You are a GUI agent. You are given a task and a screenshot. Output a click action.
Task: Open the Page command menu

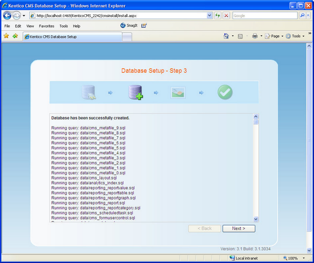point(274,36)
